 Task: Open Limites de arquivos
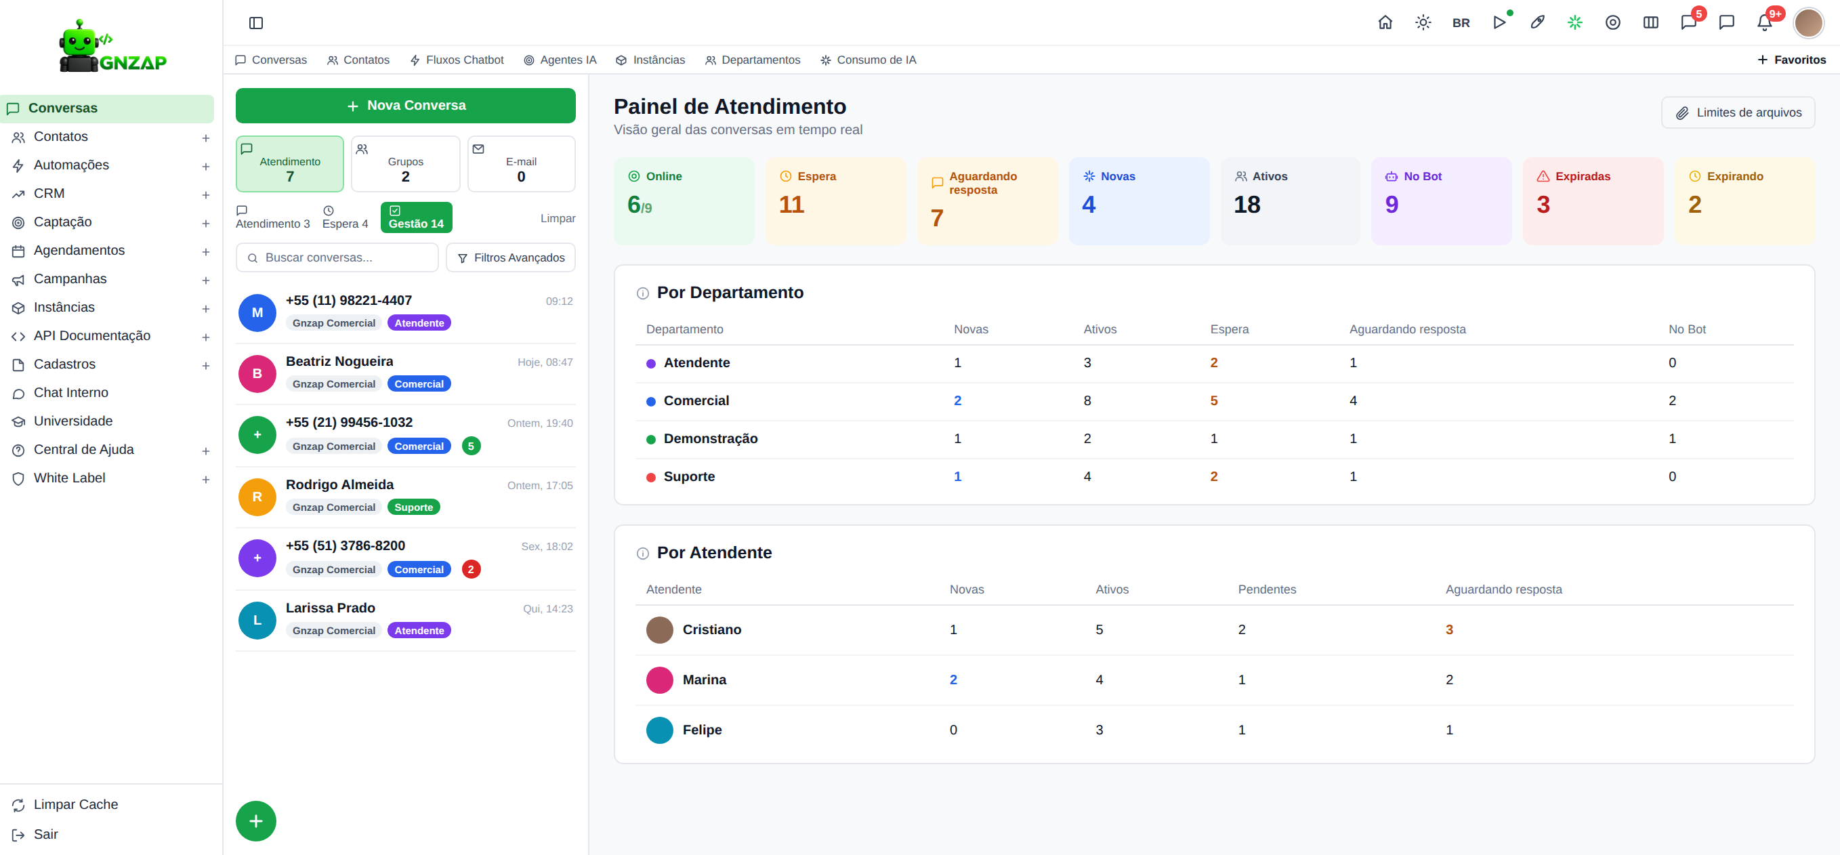(1738, 113)
